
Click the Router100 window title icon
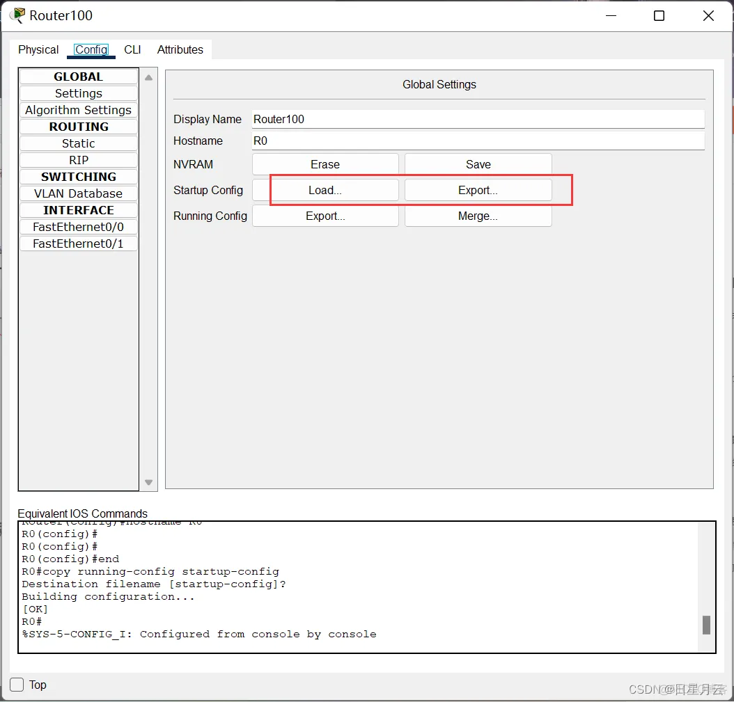(18, 15)
